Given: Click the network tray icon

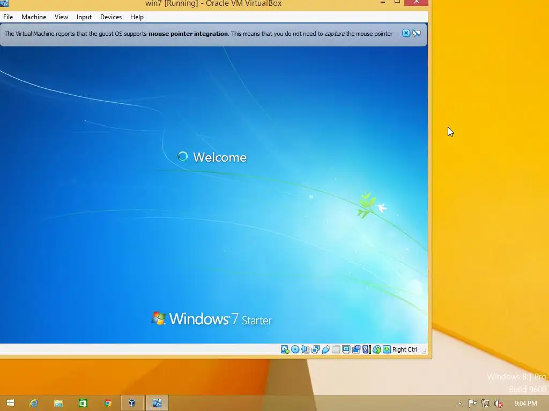Looking at the screenshot, I should click(x=485, y=404).
